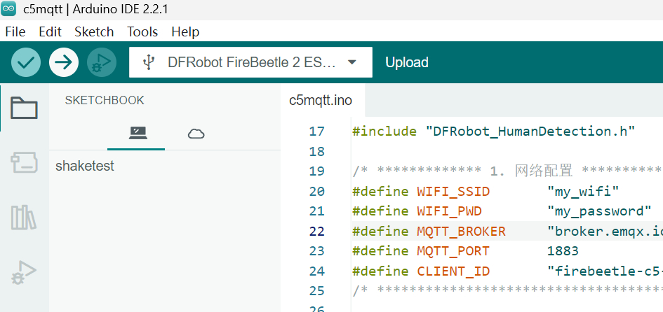Open the Edit menu
The width and height of the screenshot is (663, 312).
point(50,31)
